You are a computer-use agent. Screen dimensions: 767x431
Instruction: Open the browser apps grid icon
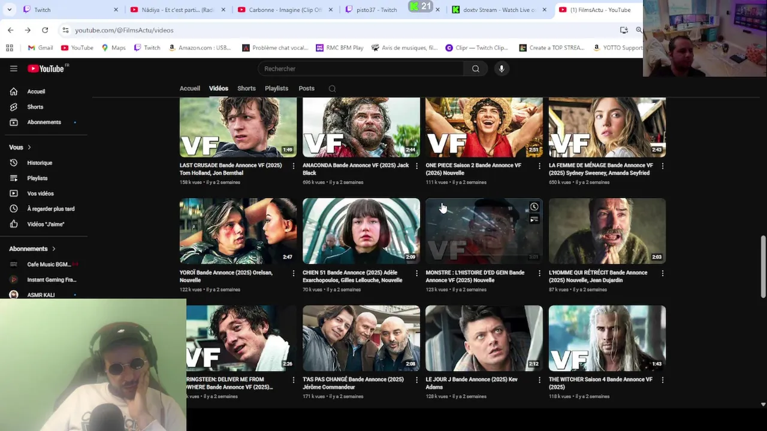[10, 48]
